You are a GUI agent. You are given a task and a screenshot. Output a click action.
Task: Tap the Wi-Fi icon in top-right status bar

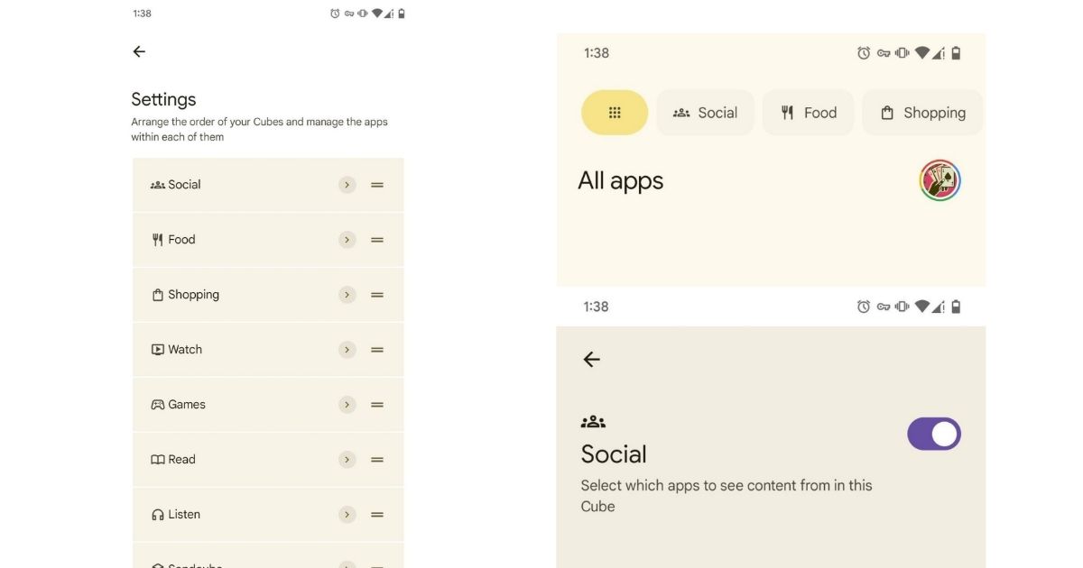click(921, 53)
